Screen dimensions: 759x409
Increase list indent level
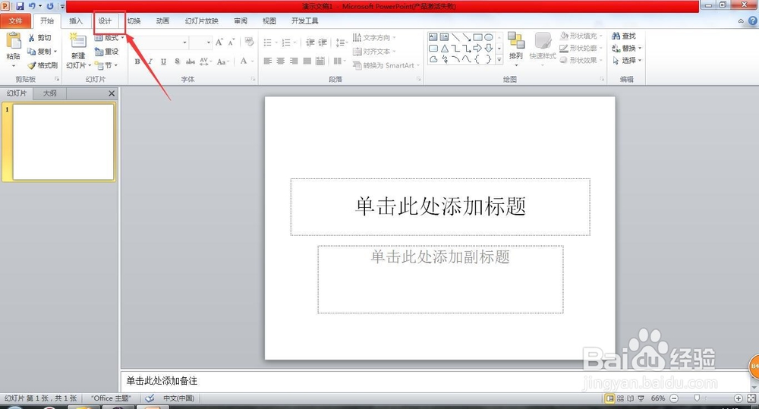323,42
